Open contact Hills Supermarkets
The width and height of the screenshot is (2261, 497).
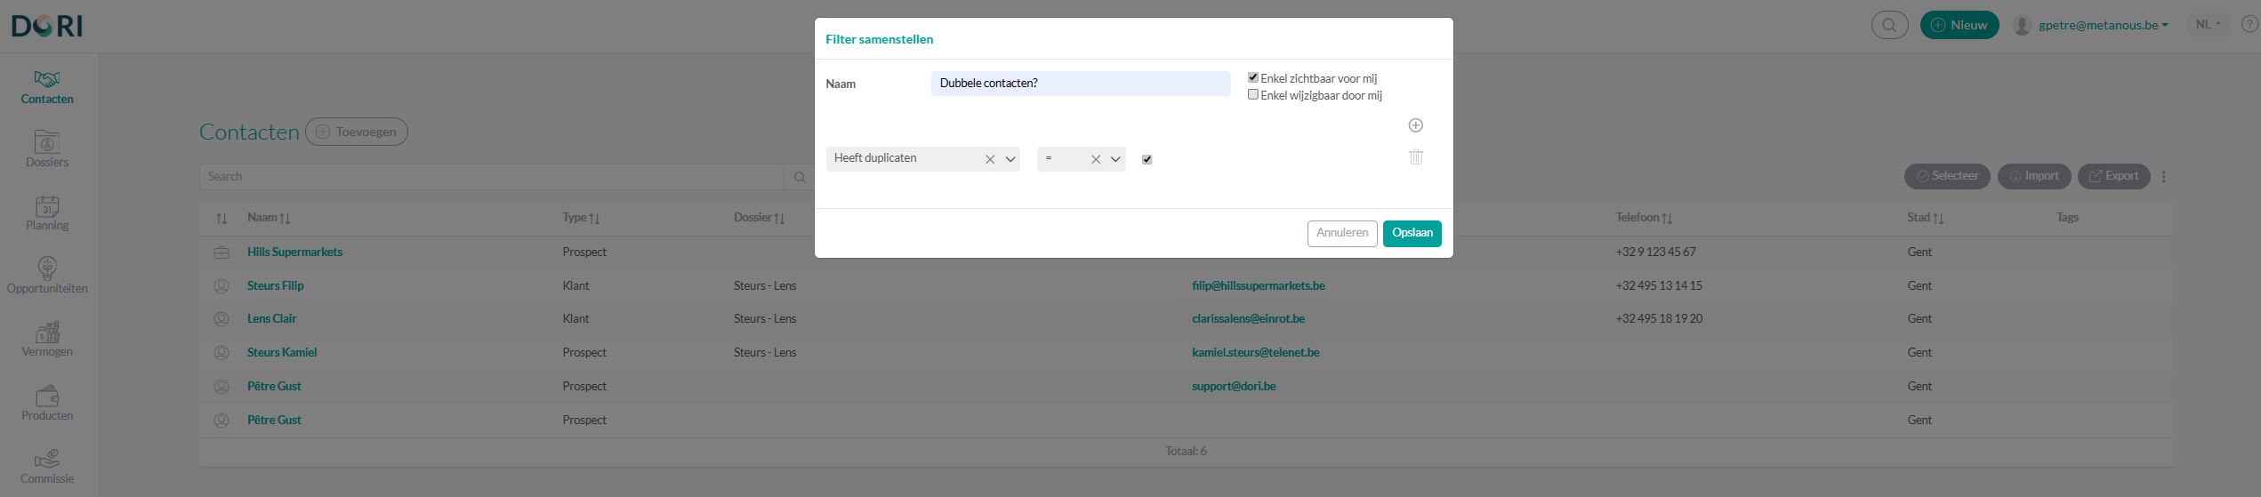pyautogui.click(x=294, y=253)
